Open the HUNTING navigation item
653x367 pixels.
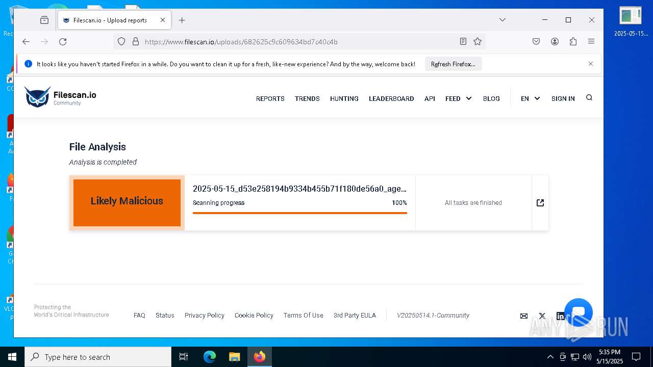(x=344, y=98)
